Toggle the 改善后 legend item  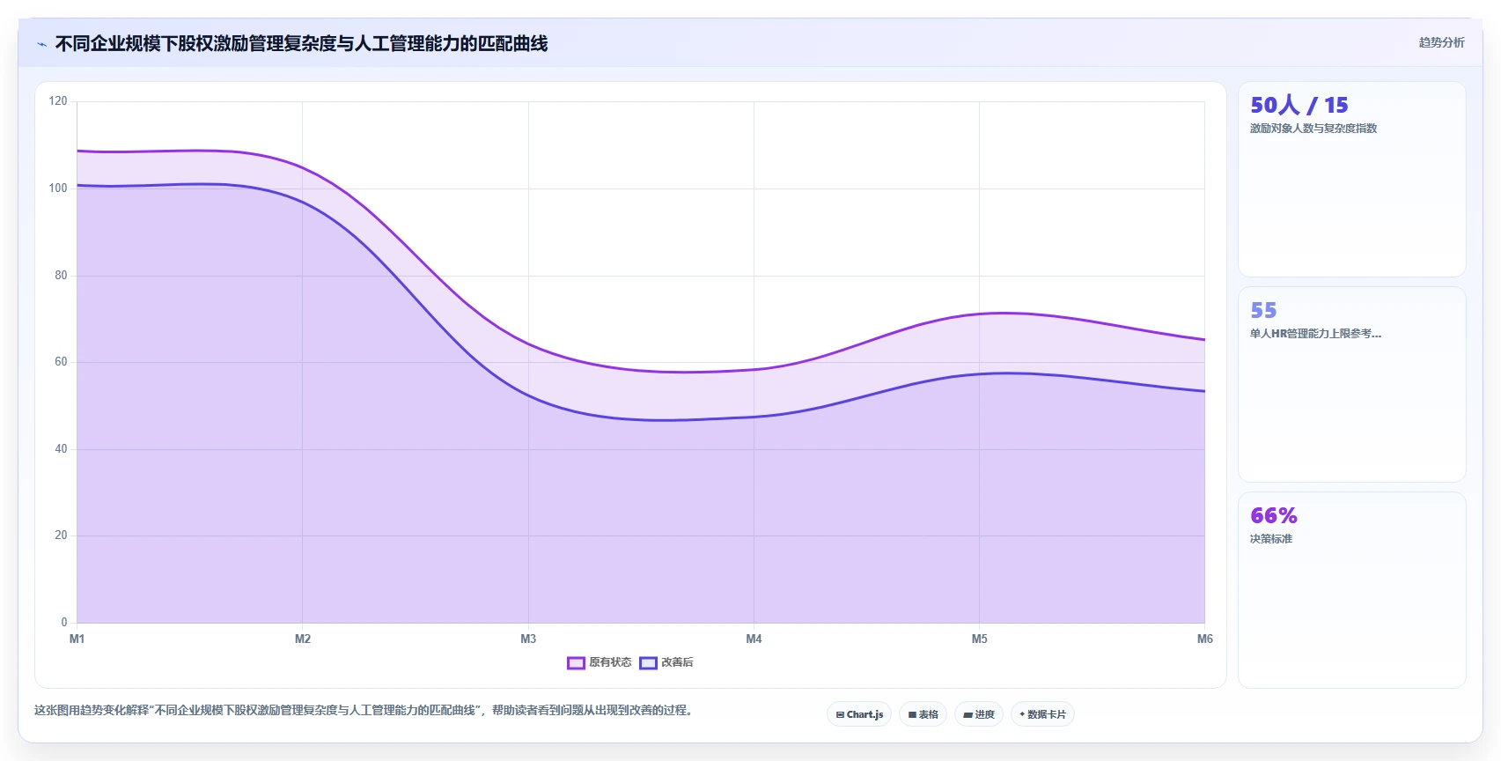tap(666, 662)
